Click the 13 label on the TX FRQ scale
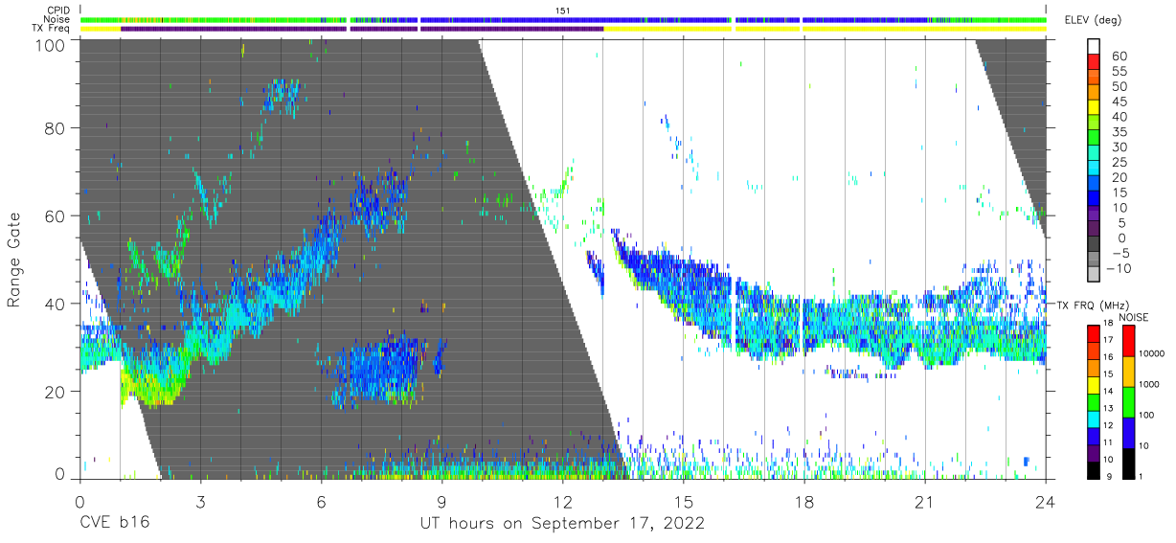 [1108, 409]
